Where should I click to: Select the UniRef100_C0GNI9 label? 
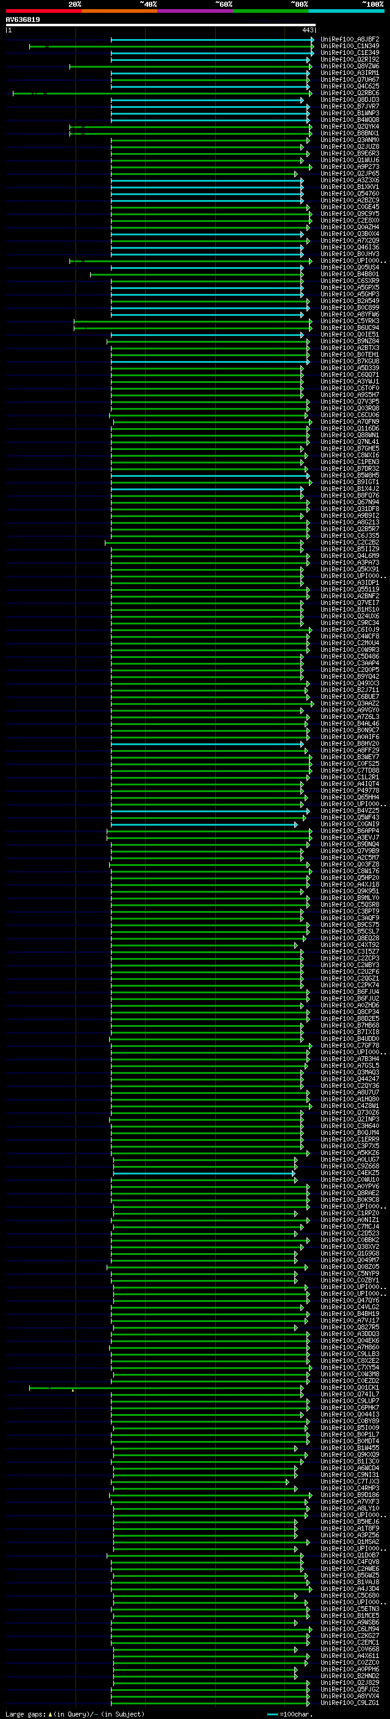coord(349,824)
